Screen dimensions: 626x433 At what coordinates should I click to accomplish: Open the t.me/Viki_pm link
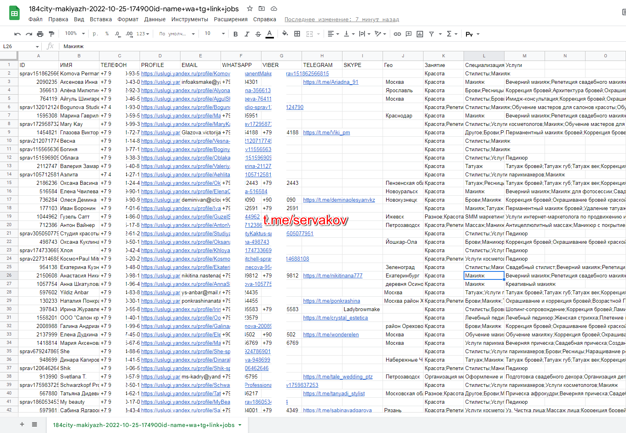[x=326, y=132]
